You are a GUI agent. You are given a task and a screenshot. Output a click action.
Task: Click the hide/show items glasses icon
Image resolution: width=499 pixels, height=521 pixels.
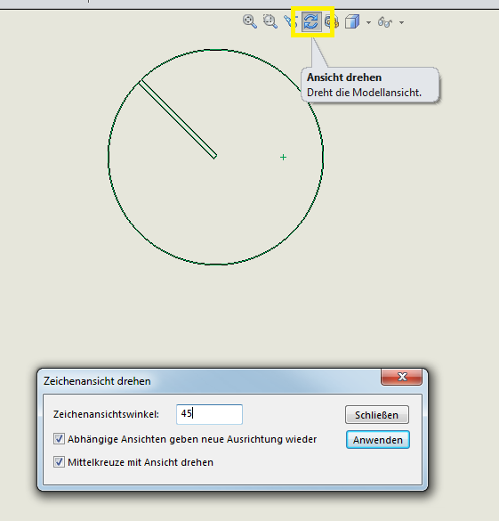385,22
